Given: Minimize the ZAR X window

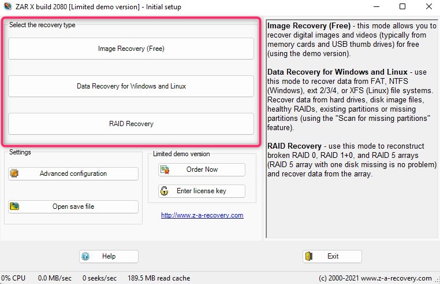Looking at the screenshot, I should click(376, 6).
